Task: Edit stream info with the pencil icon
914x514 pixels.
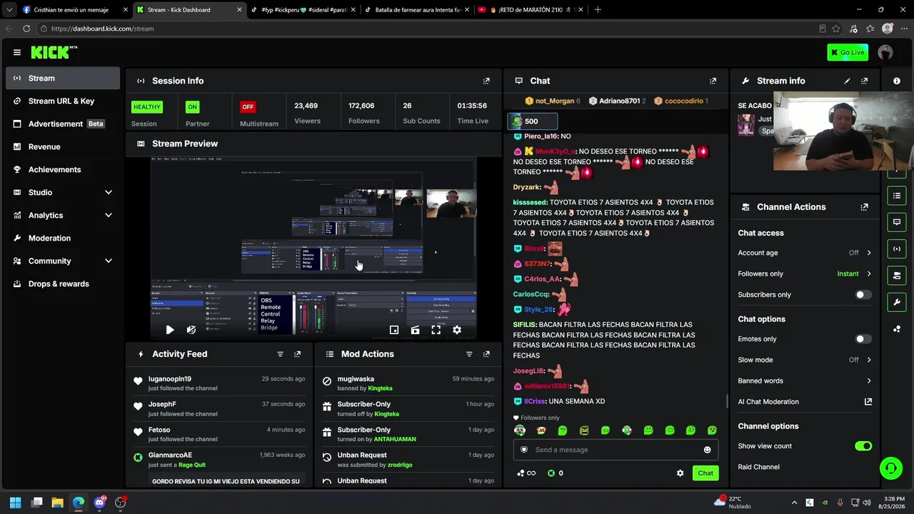Action: (847, 81)
